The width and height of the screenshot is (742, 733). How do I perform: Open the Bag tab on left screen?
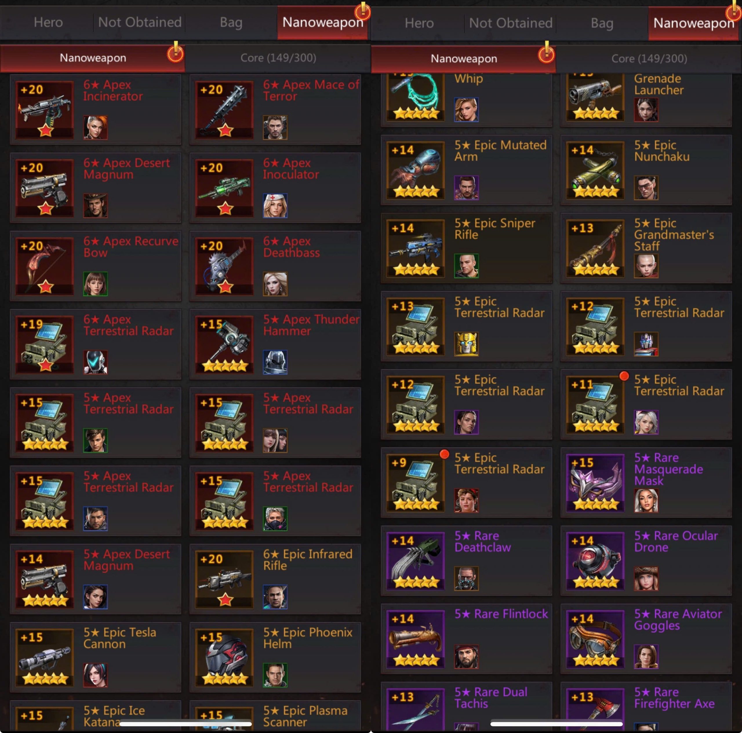coord(231,22)
